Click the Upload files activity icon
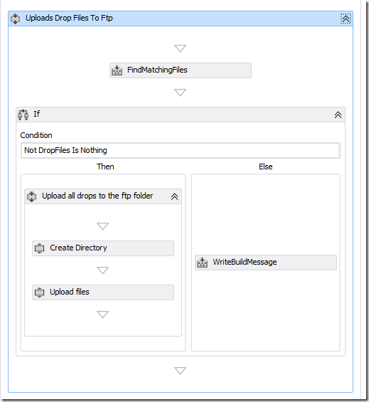 pos(40,292)
